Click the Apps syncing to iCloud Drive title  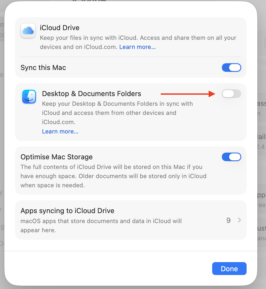coord(67,211)
